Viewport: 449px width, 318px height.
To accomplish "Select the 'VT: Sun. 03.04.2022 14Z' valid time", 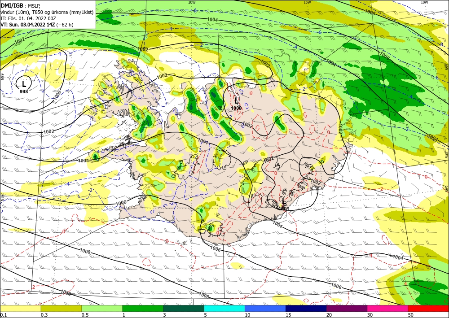I will coord(28,25).
